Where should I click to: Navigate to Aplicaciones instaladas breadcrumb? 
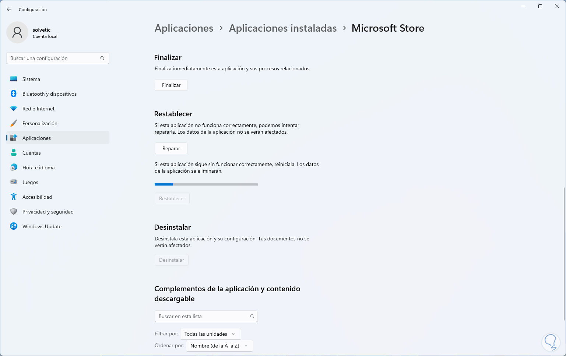click(283, 28)
